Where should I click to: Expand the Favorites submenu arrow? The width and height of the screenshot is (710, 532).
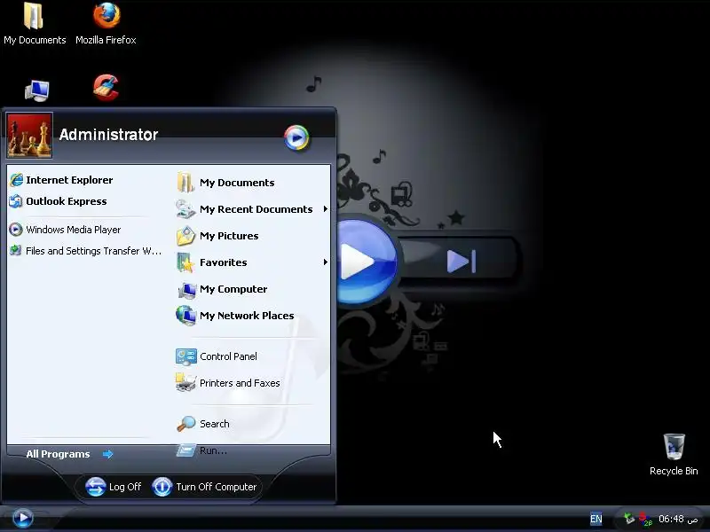[x=325, y=262]
